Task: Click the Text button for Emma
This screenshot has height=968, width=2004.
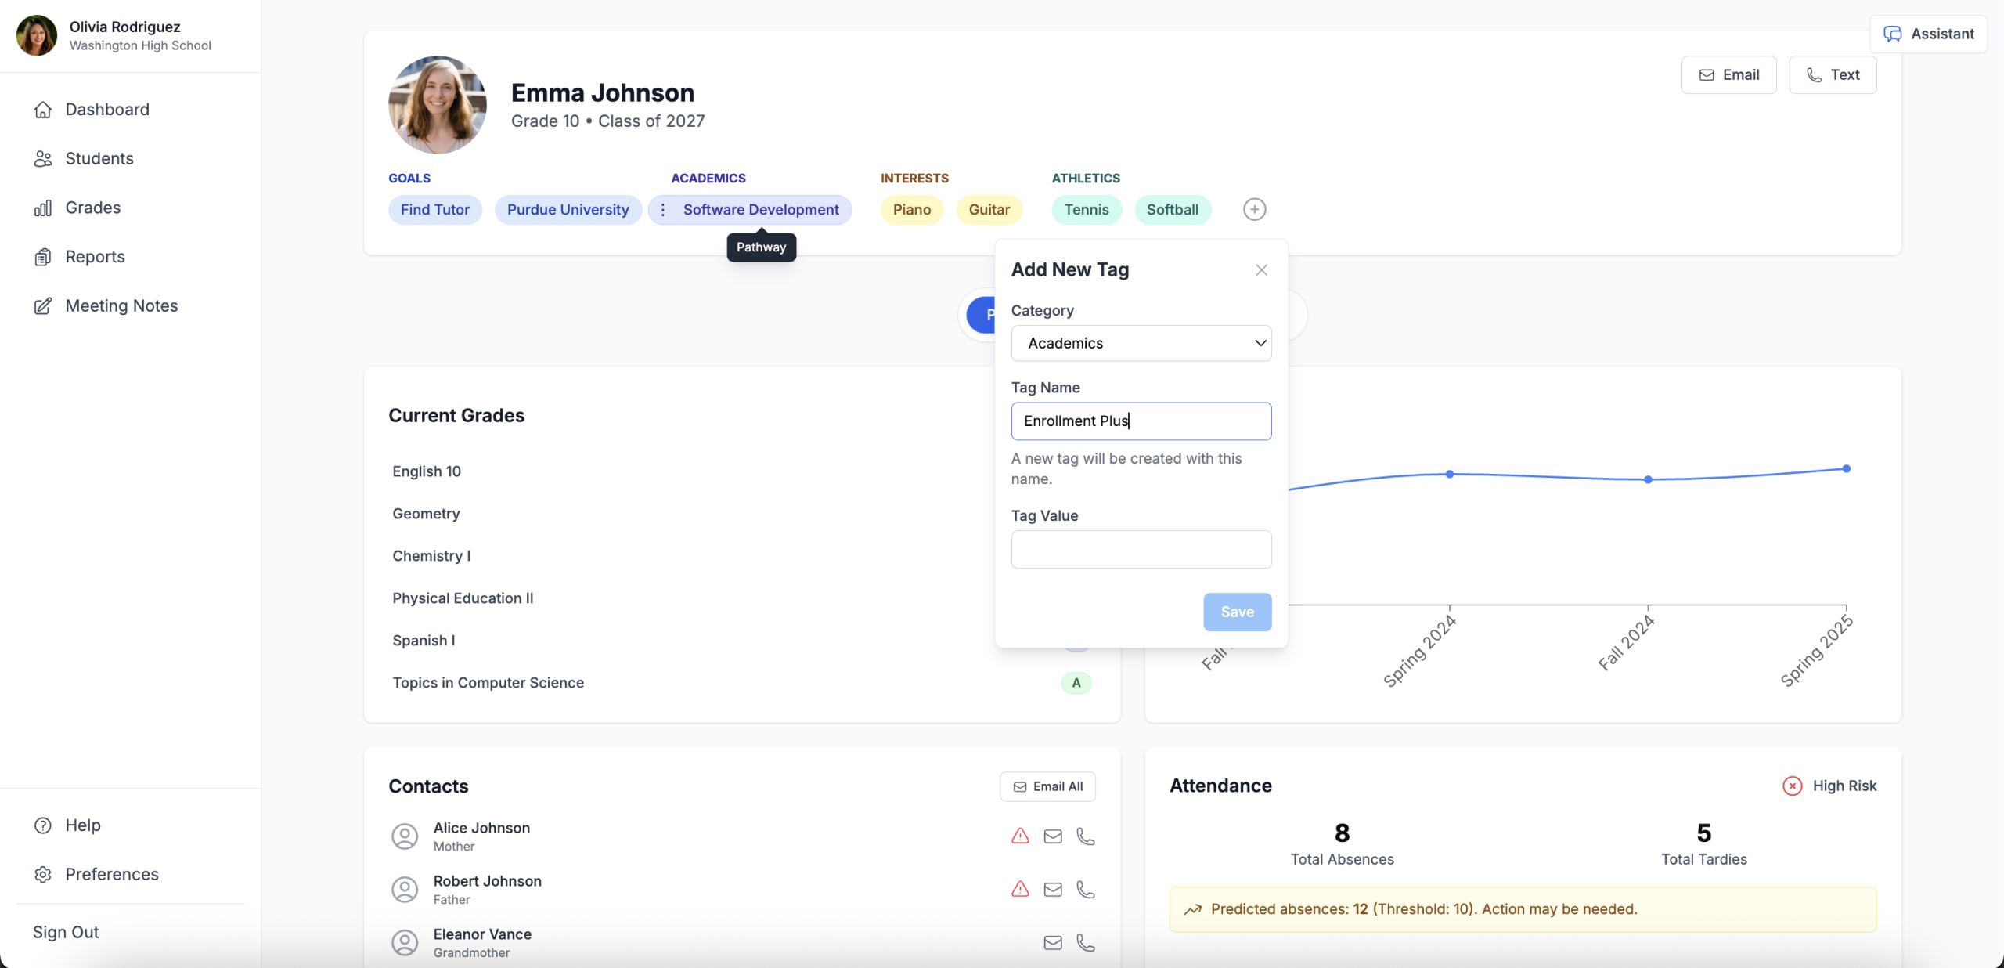Action: (1833, 75)
